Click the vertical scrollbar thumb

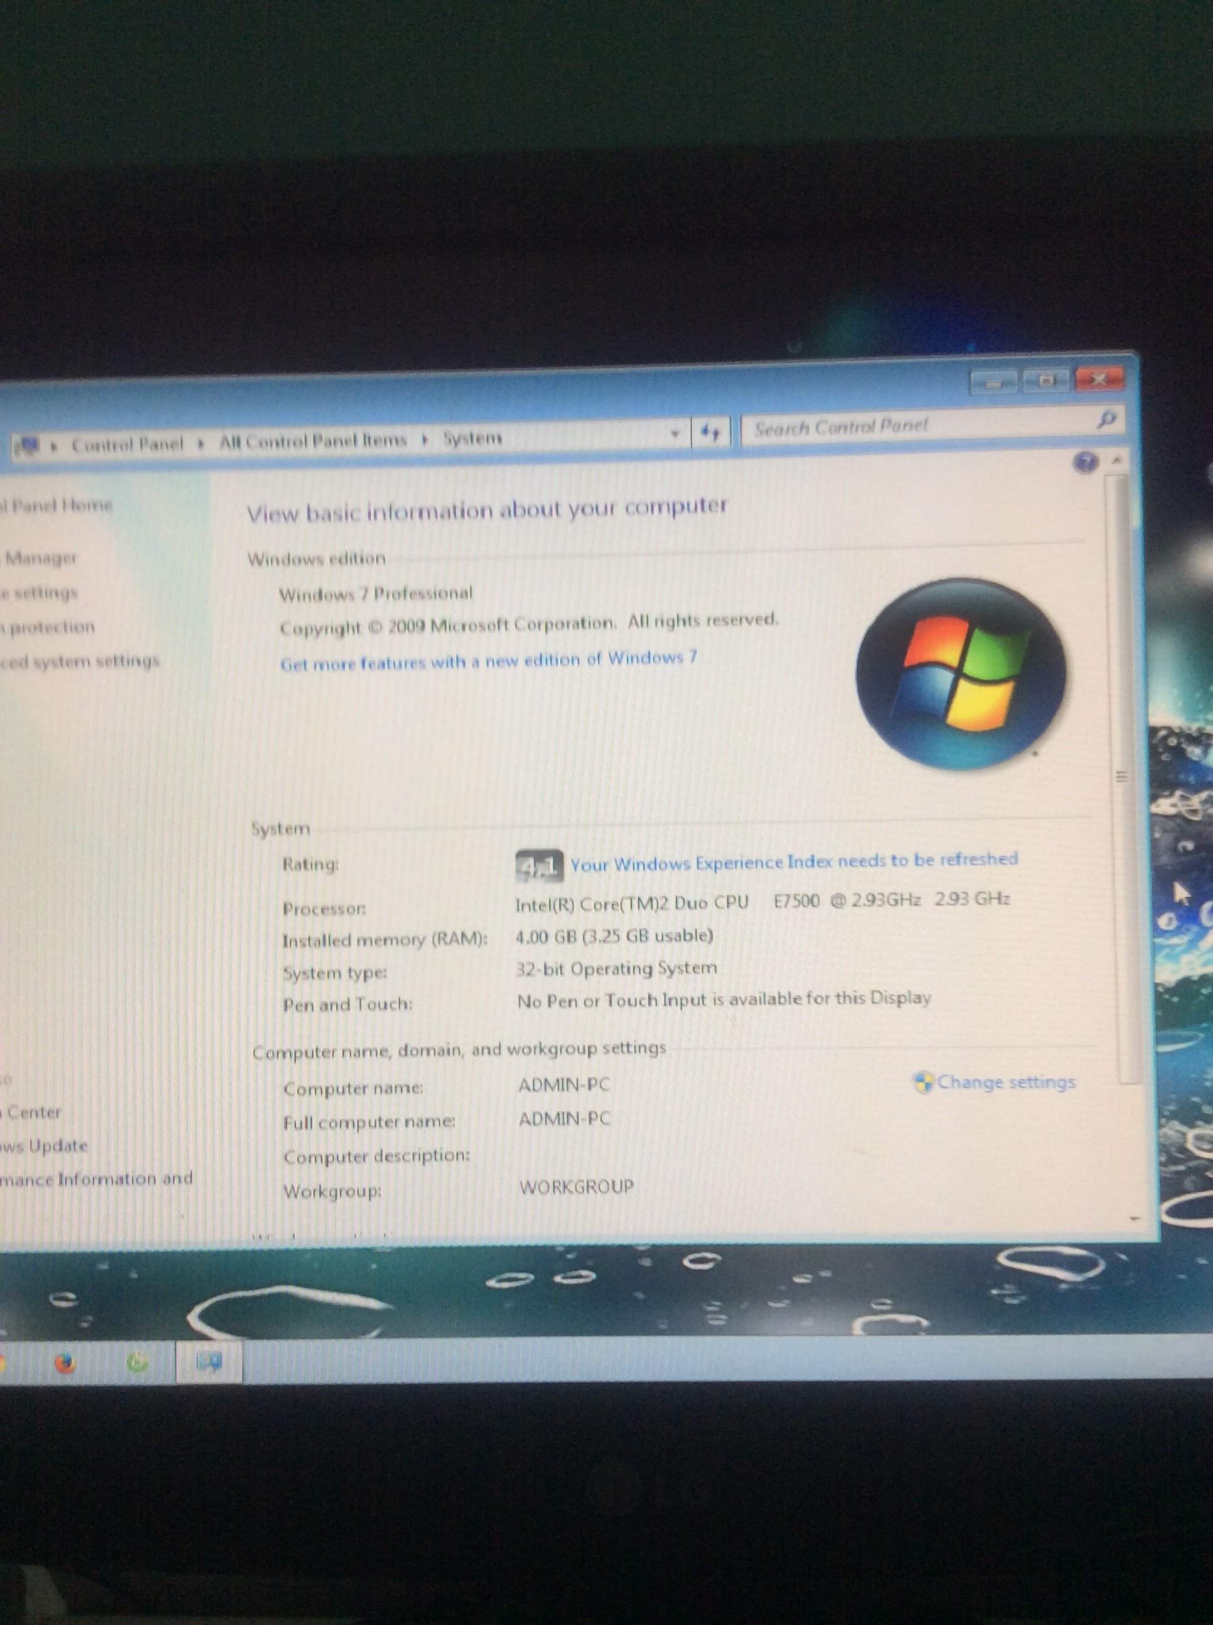click(x=1122, y=779)
